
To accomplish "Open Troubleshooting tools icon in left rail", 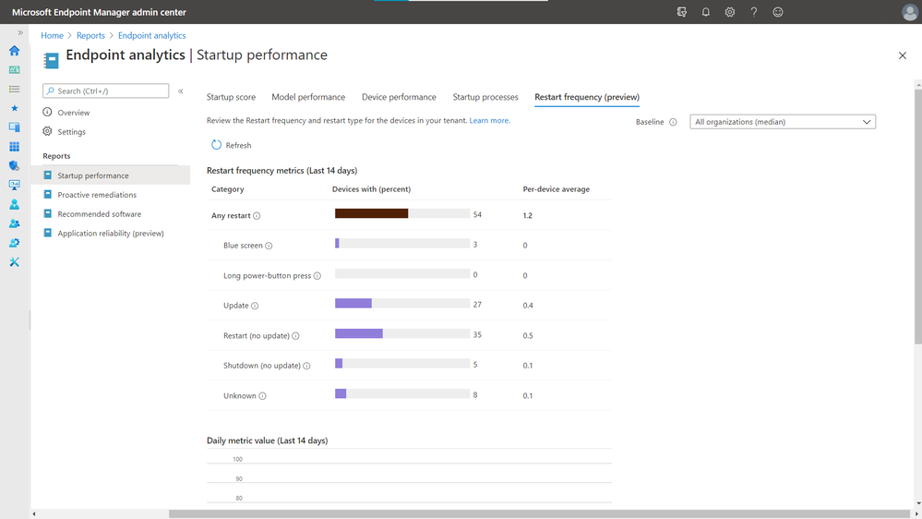I will (14, 262).
